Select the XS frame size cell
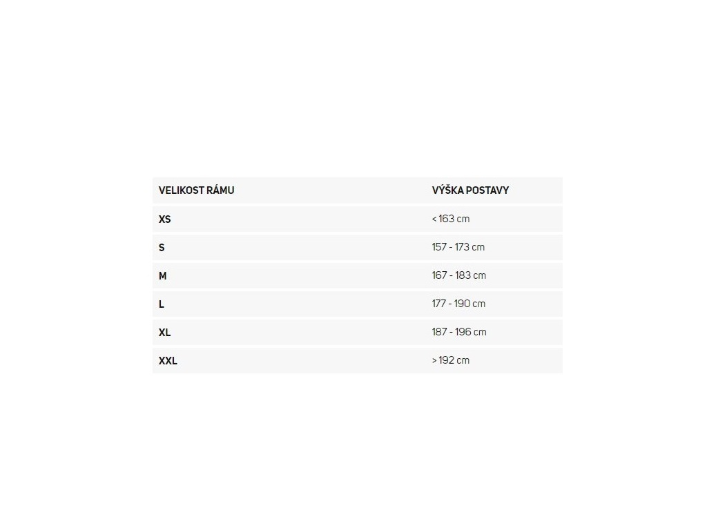Screen dimensions: 707x530 point(164,219)
